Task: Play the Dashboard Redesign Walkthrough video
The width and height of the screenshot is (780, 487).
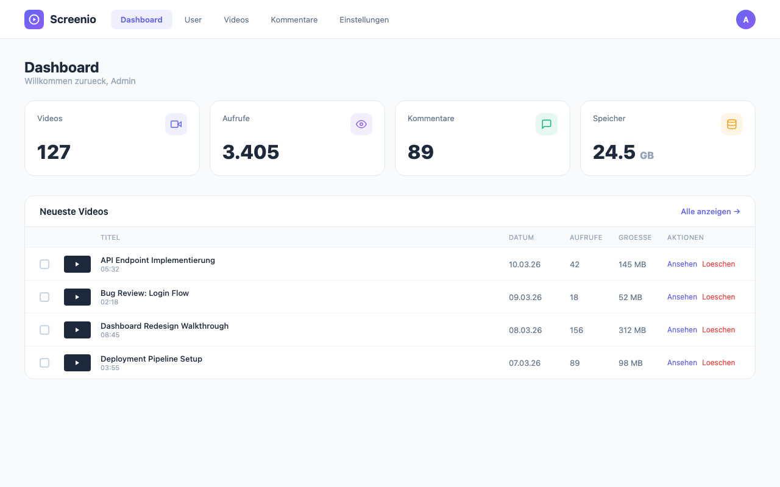Action: tap(77, 330)
